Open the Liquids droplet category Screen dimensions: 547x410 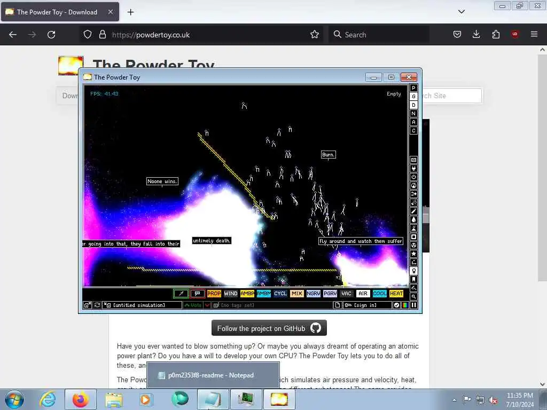414,219
